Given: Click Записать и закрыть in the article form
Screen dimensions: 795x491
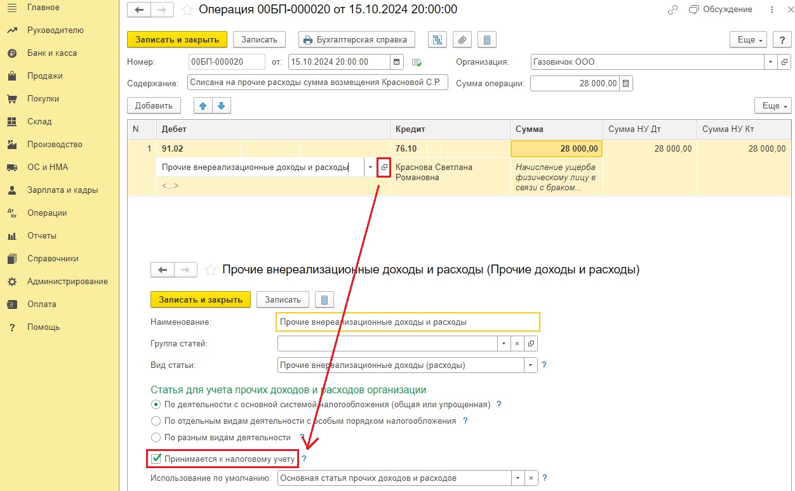Looking at the screenshot, I should click(x=201, y=299).
